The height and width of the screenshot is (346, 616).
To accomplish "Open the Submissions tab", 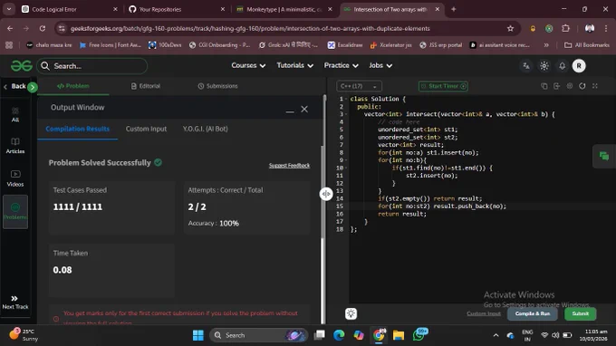I will 217,86.
